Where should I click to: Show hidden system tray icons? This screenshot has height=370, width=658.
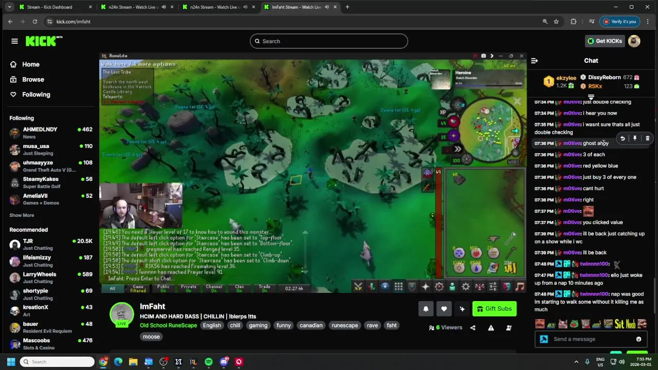(x=576, y=362)
